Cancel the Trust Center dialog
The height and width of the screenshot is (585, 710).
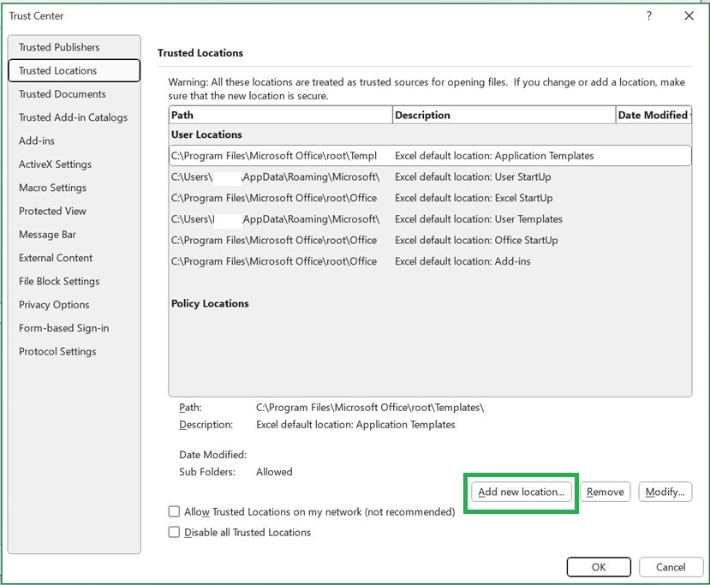pyautogui.click(x=671, y=567)
